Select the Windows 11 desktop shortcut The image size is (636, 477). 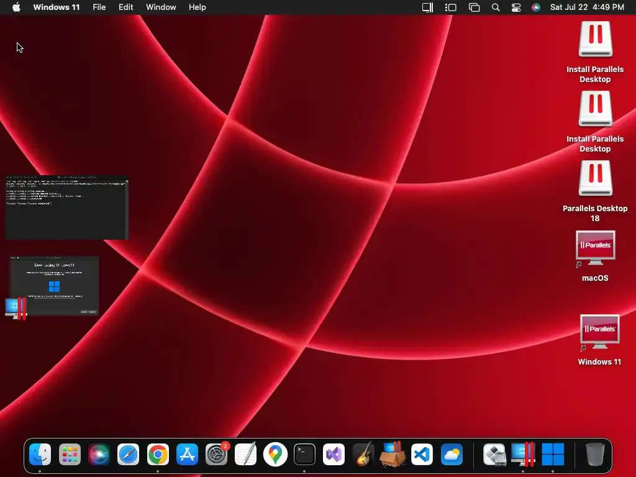click(599, 332)
